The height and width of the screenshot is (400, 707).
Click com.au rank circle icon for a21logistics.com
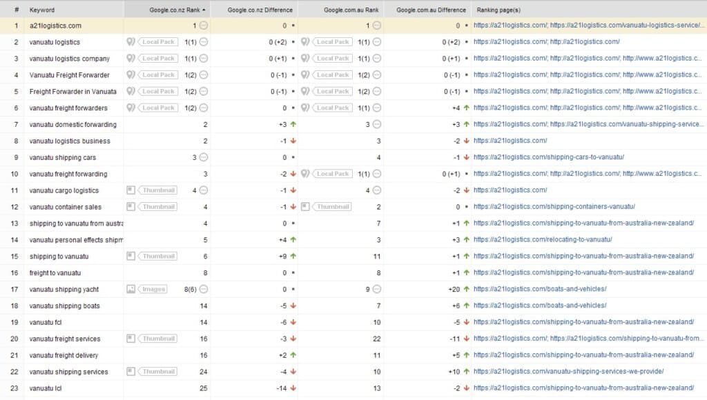tap(377, 26)
